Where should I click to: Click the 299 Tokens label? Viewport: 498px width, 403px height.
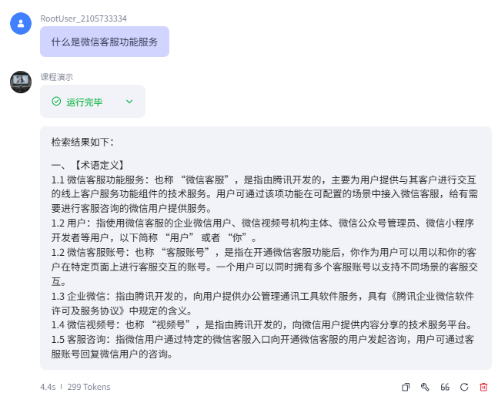click(x=89, y=387)
